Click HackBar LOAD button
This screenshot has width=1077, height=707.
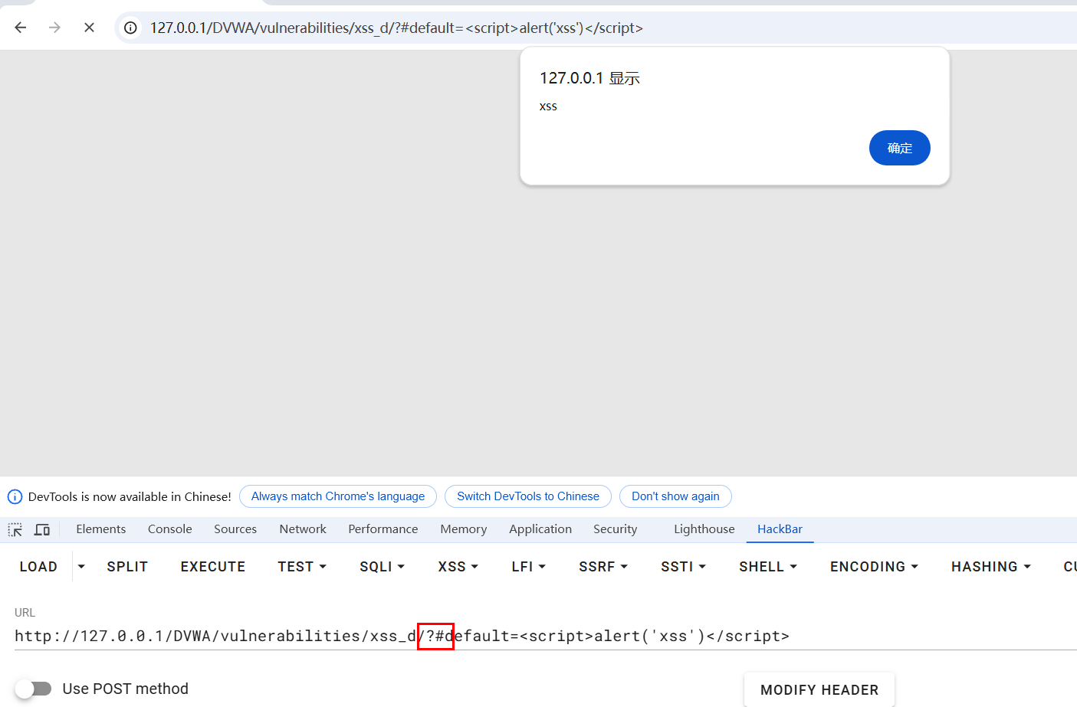tap(38, 567)
